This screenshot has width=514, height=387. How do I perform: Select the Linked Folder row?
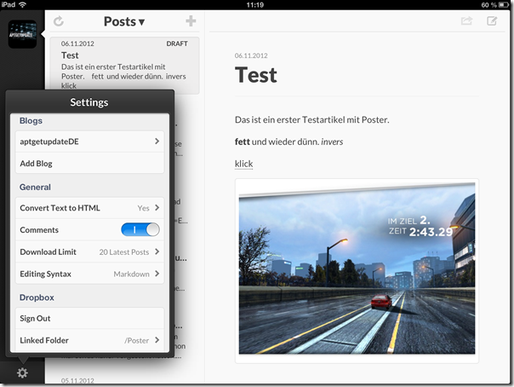point(90,341)
